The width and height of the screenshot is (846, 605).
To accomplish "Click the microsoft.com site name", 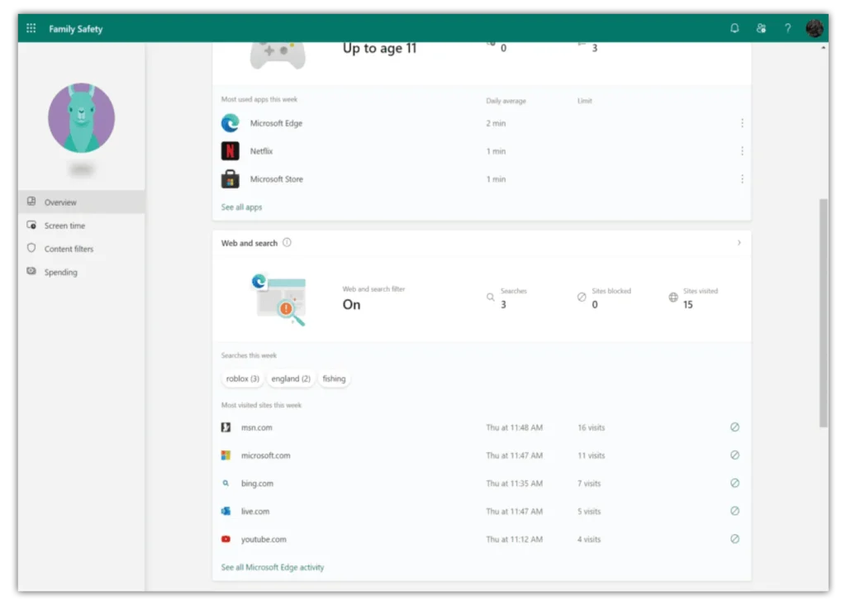I will [x=265, y=455].
